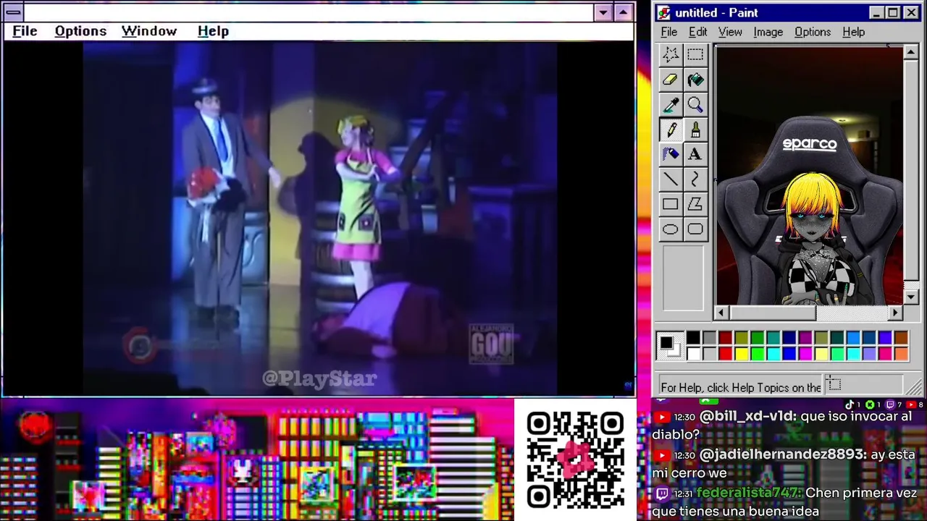The height and width of the screenshot is (521, 927).
Task: Select the Airbrush spray can tool
Action: click(x=671, y=154)
